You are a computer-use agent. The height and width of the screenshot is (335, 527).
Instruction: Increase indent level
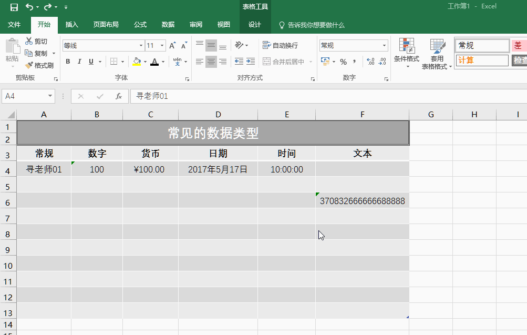pos(251,62)
